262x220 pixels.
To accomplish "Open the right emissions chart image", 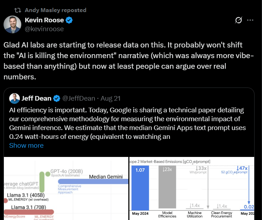I will pyautogui.click(x=192, y=188).
